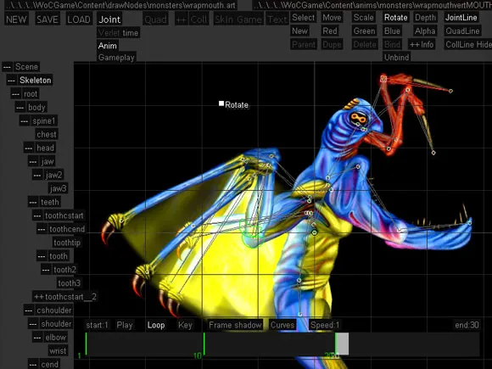492x369 pixels.
Task: Toggle QuadLine display
Action: (x=462, y=31)
